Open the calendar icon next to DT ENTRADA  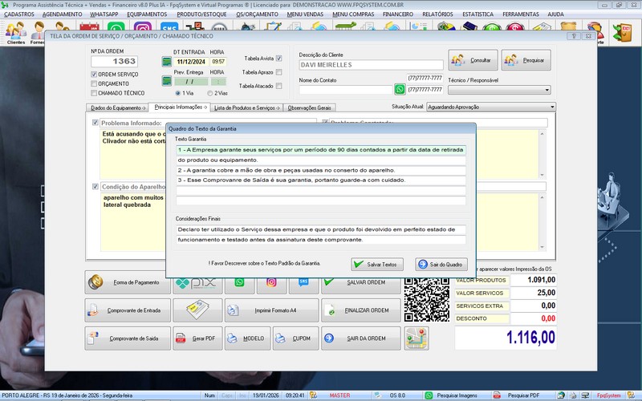point(167,62)
